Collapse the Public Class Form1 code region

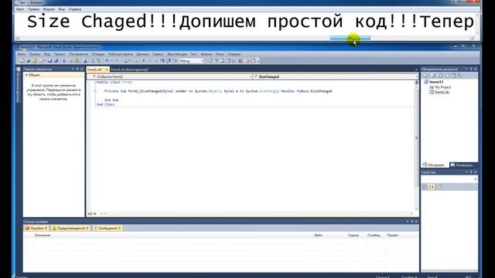[x=94, y=83]
